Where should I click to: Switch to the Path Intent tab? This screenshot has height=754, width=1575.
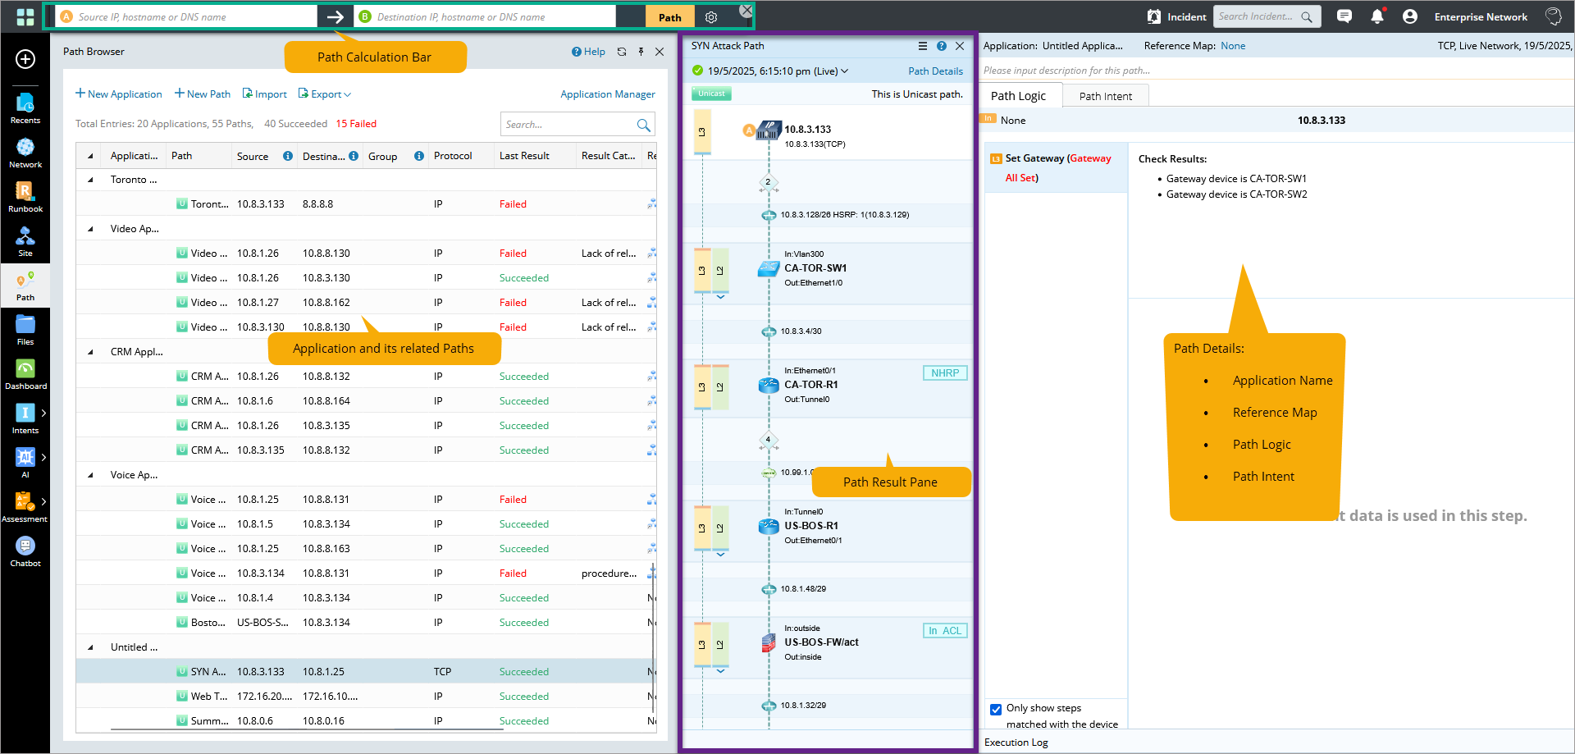pyautogui.click(x=1105, y=96)
